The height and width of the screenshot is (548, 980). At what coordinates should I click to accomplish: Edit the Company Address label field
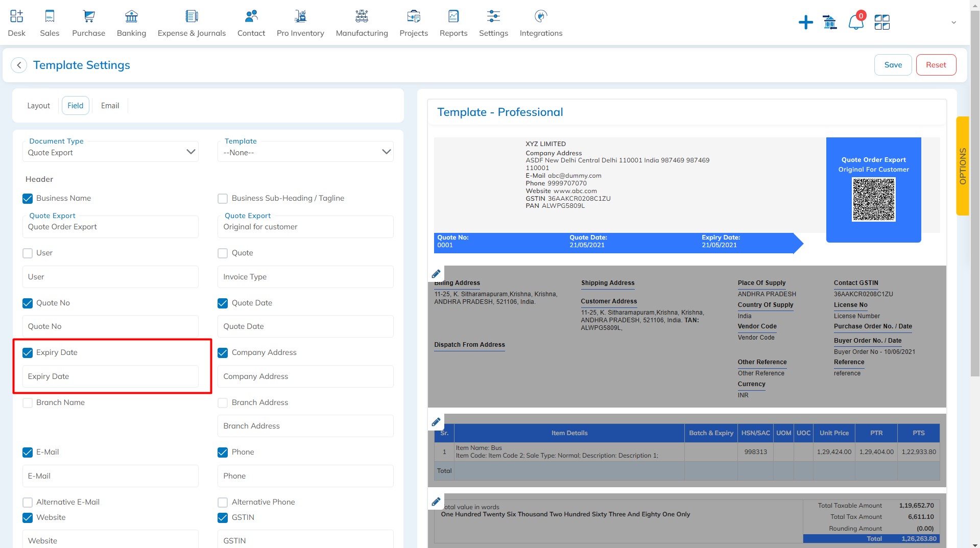point(305,376)
